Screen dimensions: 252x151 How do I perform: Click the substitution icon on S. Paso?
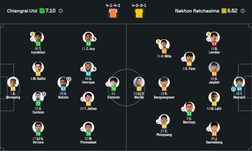[183, 59]
